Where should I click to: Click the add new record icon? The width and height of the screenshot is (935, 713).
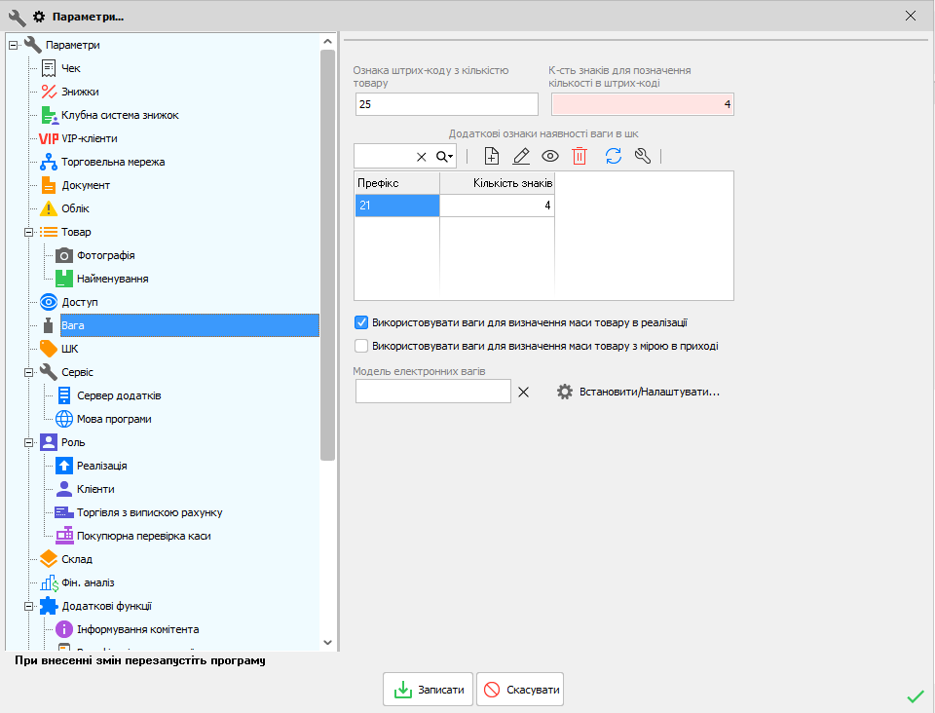tap(492, 156)
